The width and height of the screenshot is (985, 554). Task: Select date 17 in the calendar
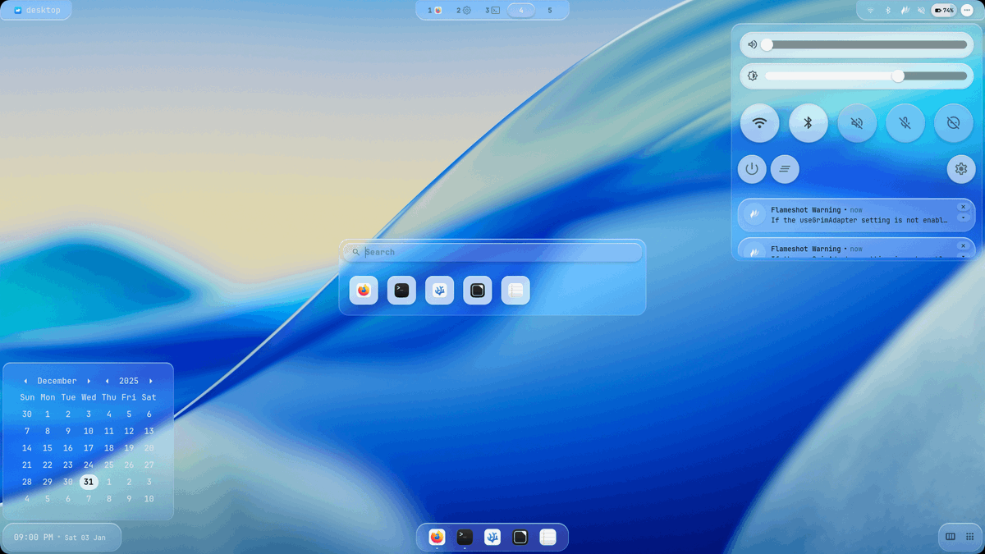pyautogui.click(x=89, y=448)
